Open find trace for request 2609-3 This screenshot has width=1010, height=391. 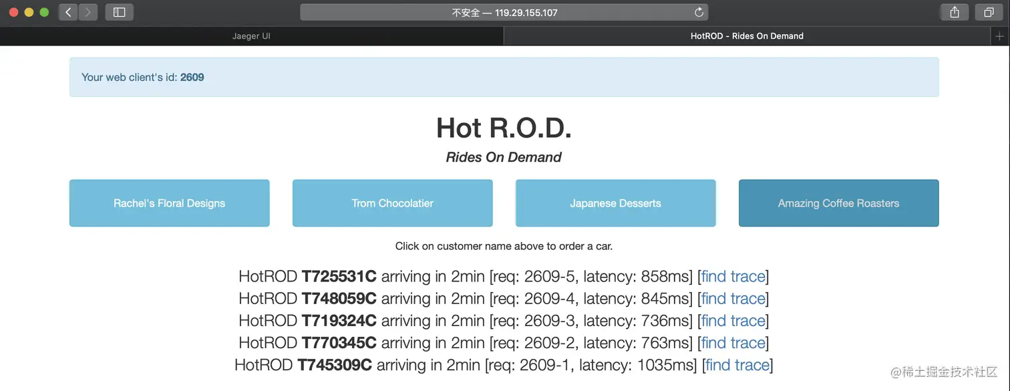733,321
